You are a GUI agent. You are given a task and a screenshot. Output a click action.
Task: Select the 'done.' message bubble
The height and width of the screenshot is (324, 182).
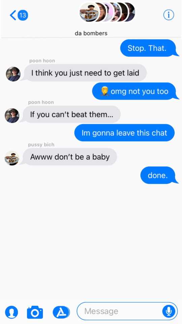pyautogui.click(x=159, y=175)
